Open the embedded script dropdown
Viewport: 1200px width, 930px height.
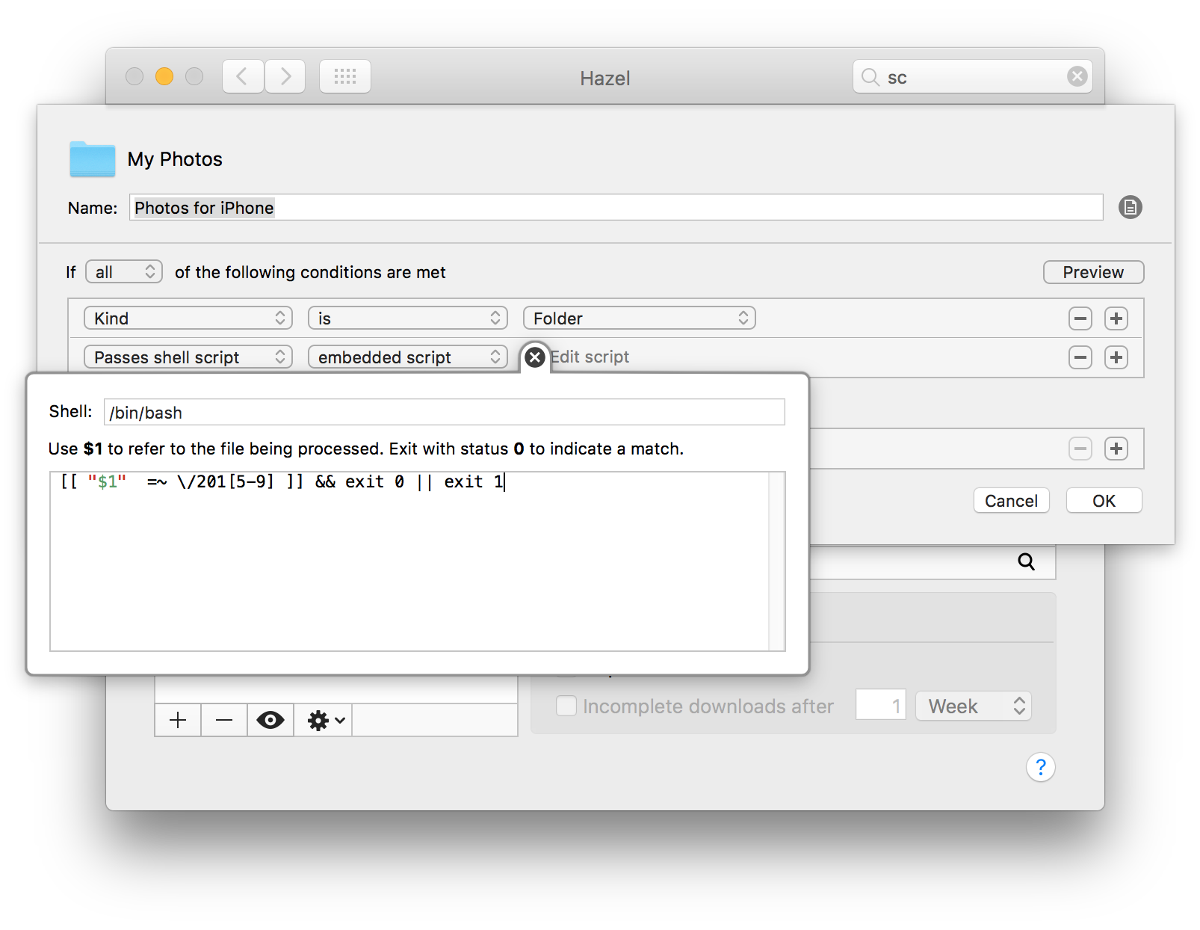[407, 357]
